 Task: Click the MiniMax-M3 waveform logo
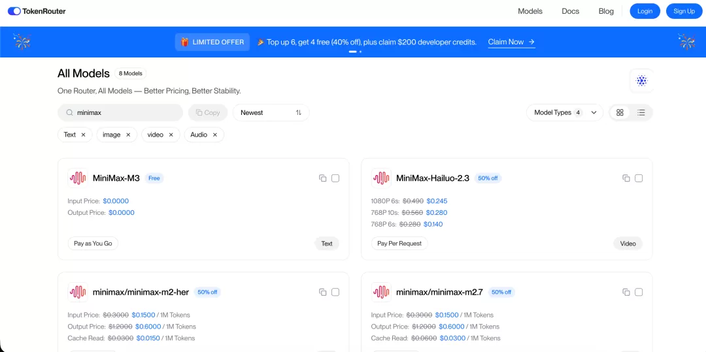pyautogui.click(x=77, y=178)
